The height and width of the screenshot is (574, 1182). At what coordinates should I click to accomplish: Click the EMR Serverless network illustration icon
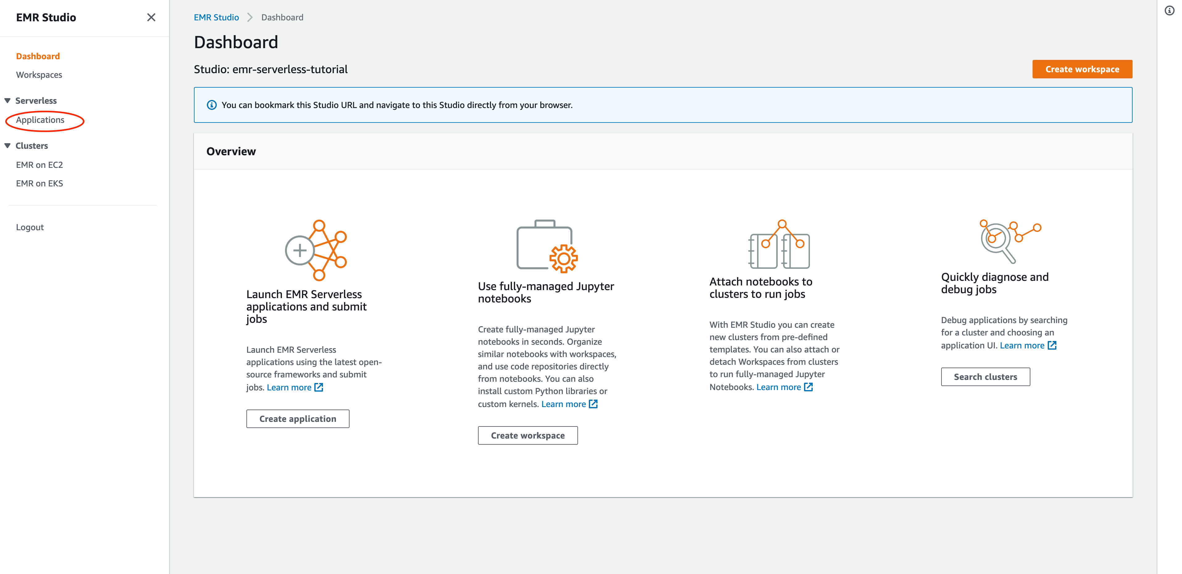(316, 250)
